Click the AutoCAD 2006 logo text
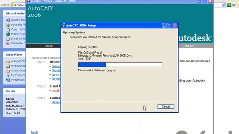The width and height of the screenshot is (239, 134). [x=41, y=12]
